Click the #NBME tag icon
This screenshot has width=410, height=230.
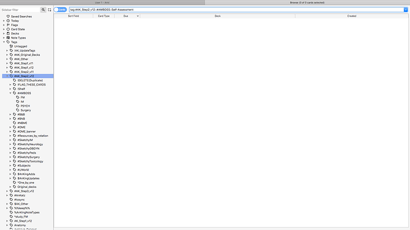(15, 123)
